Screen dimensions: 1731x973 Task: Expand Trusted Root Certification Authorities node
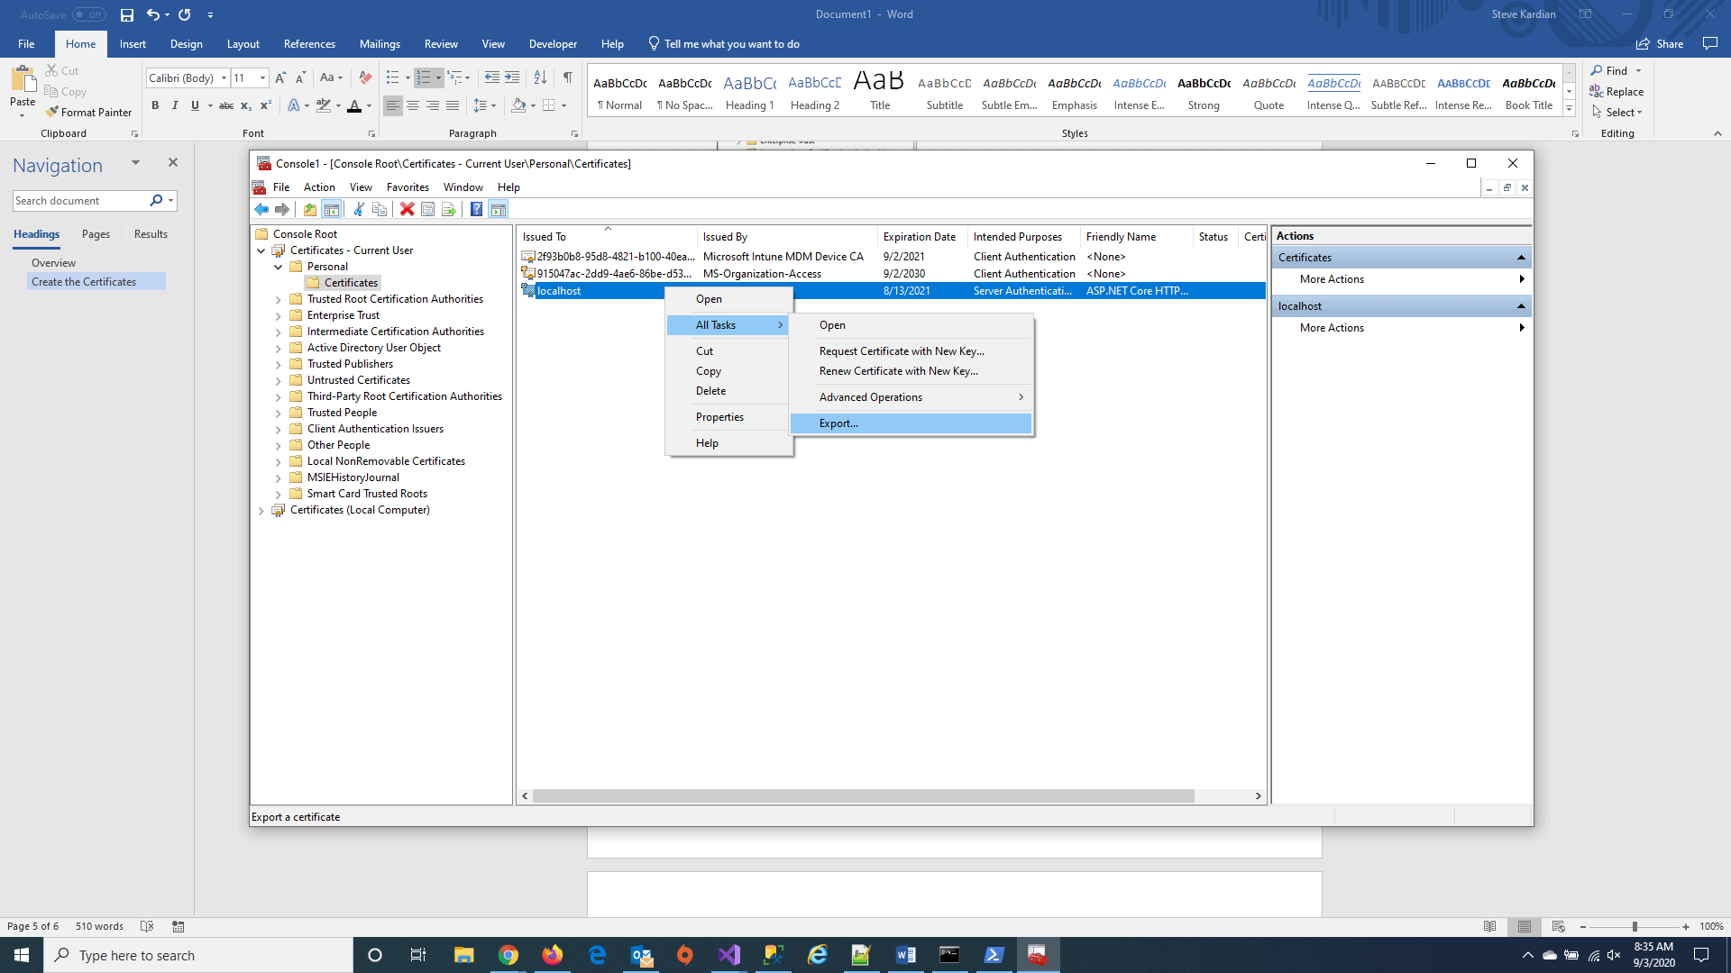click(x=279, y=300)
